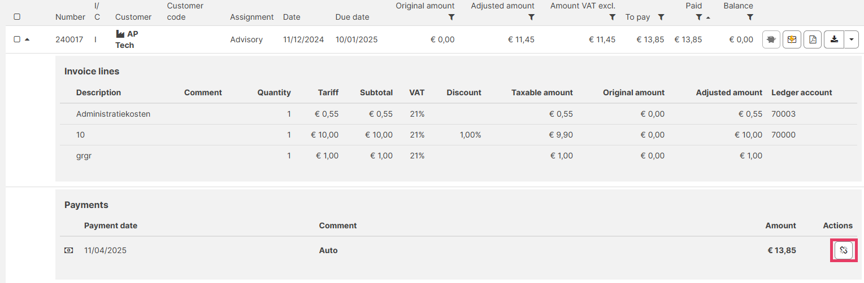The height and width of the screenshot is (283, 864).
Task: Click the piggy bank payment icon
Action: (x=770, y=39)
